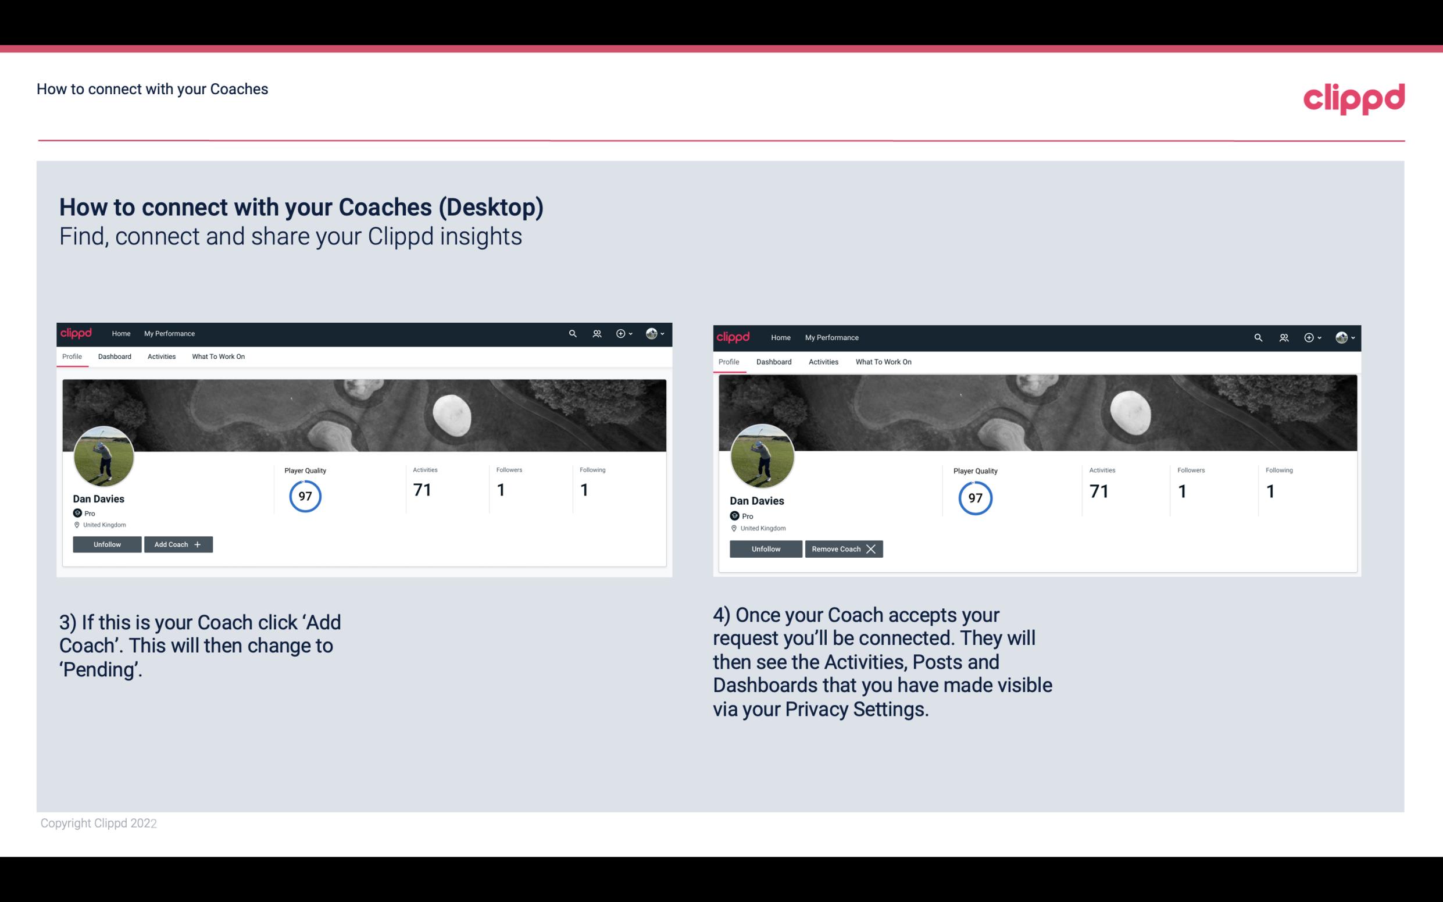
Task: Click the search icon in the navbar
Action: (x=573, y=334)
